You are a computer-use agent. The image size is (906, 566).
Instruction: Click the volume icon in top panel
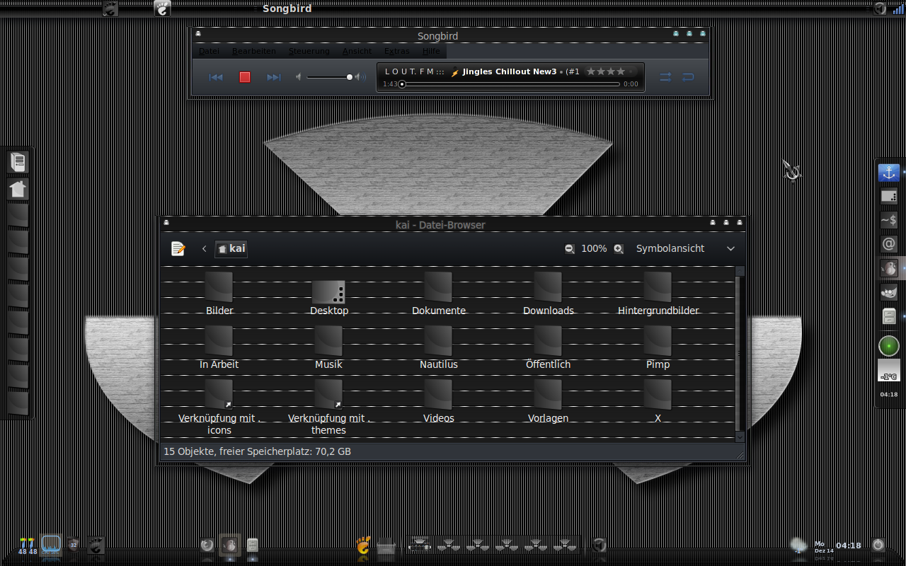[x=880, y=8]
